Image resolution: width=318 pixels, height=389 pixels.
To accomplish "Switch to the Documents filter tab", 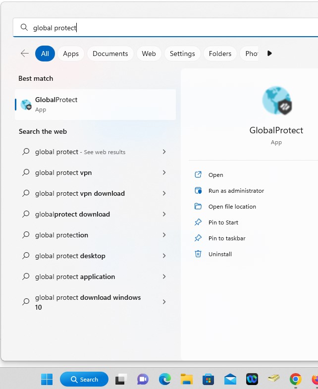I will pyautogui.click(x=110, y=54).
